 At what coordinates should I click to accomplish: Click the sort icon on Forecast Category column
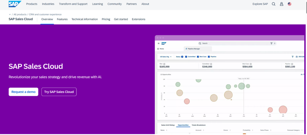click(x=302, y=130)
